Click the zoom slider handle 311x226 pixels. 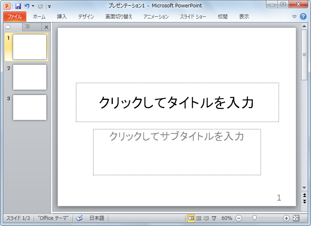click(x=254, y=218)
